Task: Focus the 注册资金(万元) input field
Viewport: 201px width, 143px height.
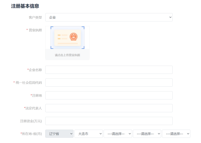Action: (109, 121)
